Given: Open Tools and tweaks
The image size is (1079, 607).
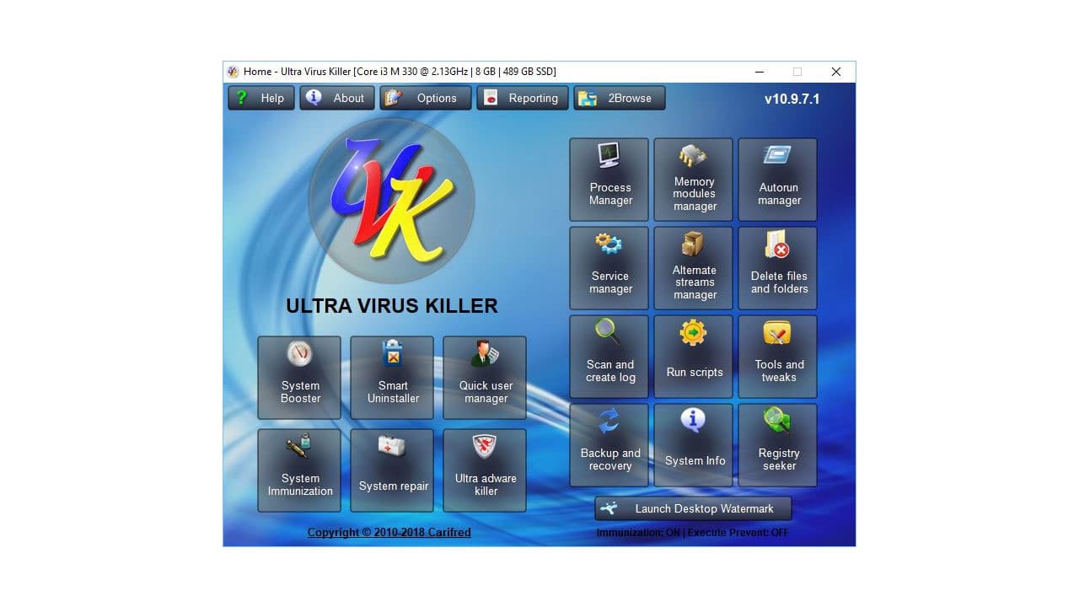Looking at the screenshot, I should (777, 356).
